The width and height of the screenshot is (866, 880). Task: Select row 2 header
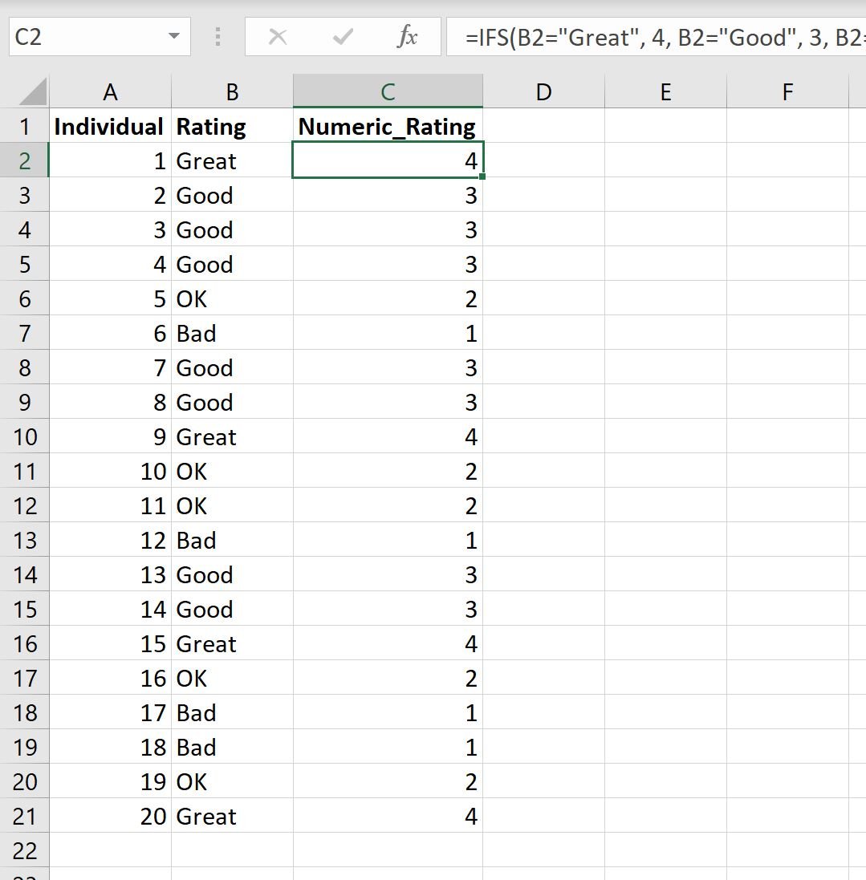coord(24,160)
